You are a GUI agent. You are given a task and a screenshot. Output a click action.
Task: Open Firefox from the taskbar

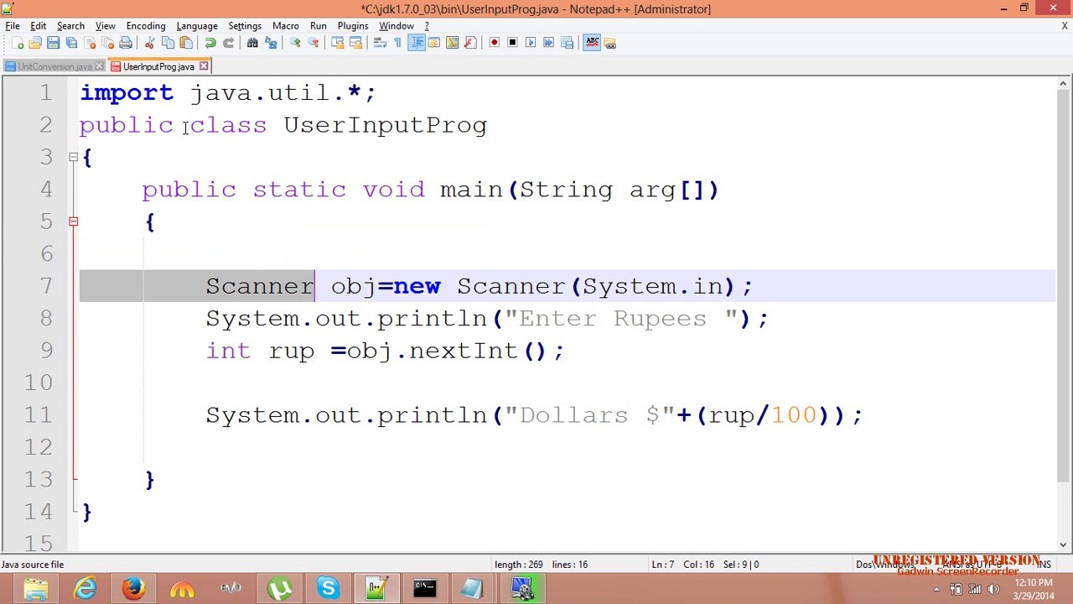click(133, 589)
